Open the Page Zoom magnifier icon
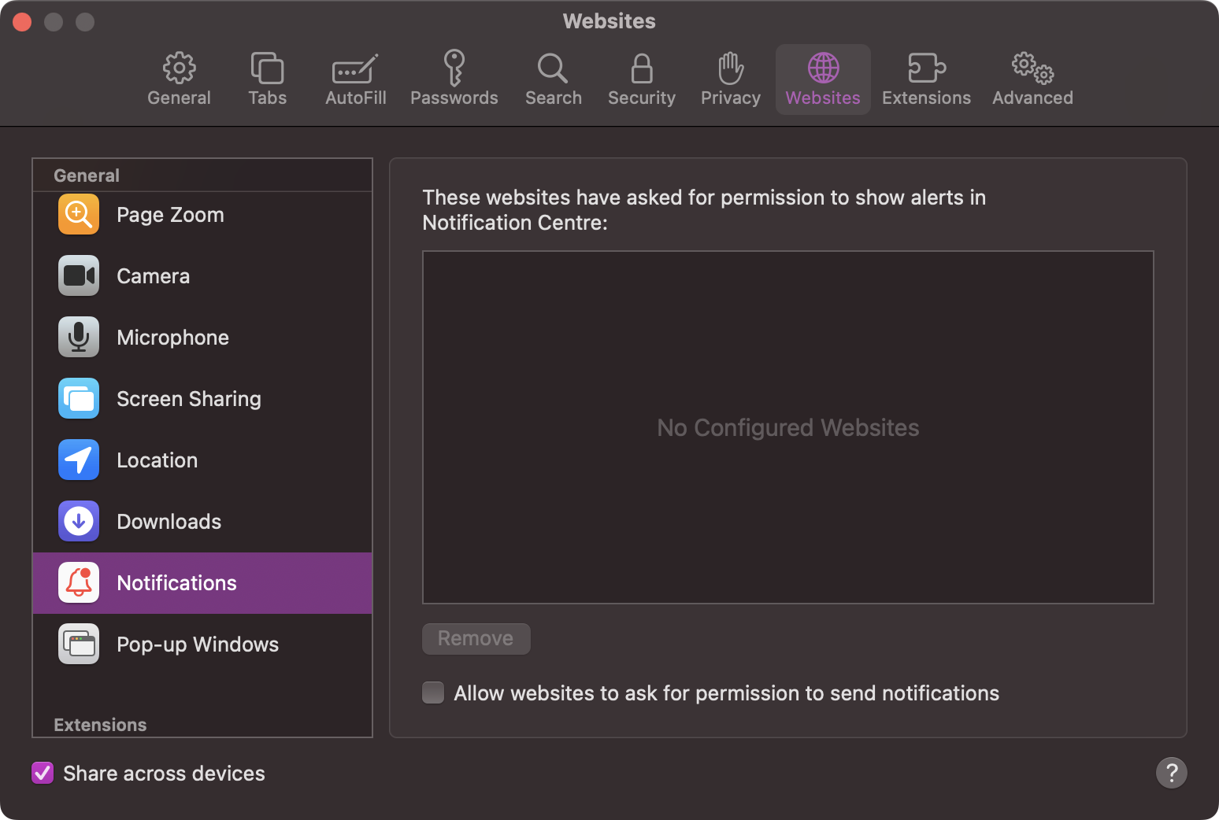The height and width of the screenshot is (820, 1219). 79,214
